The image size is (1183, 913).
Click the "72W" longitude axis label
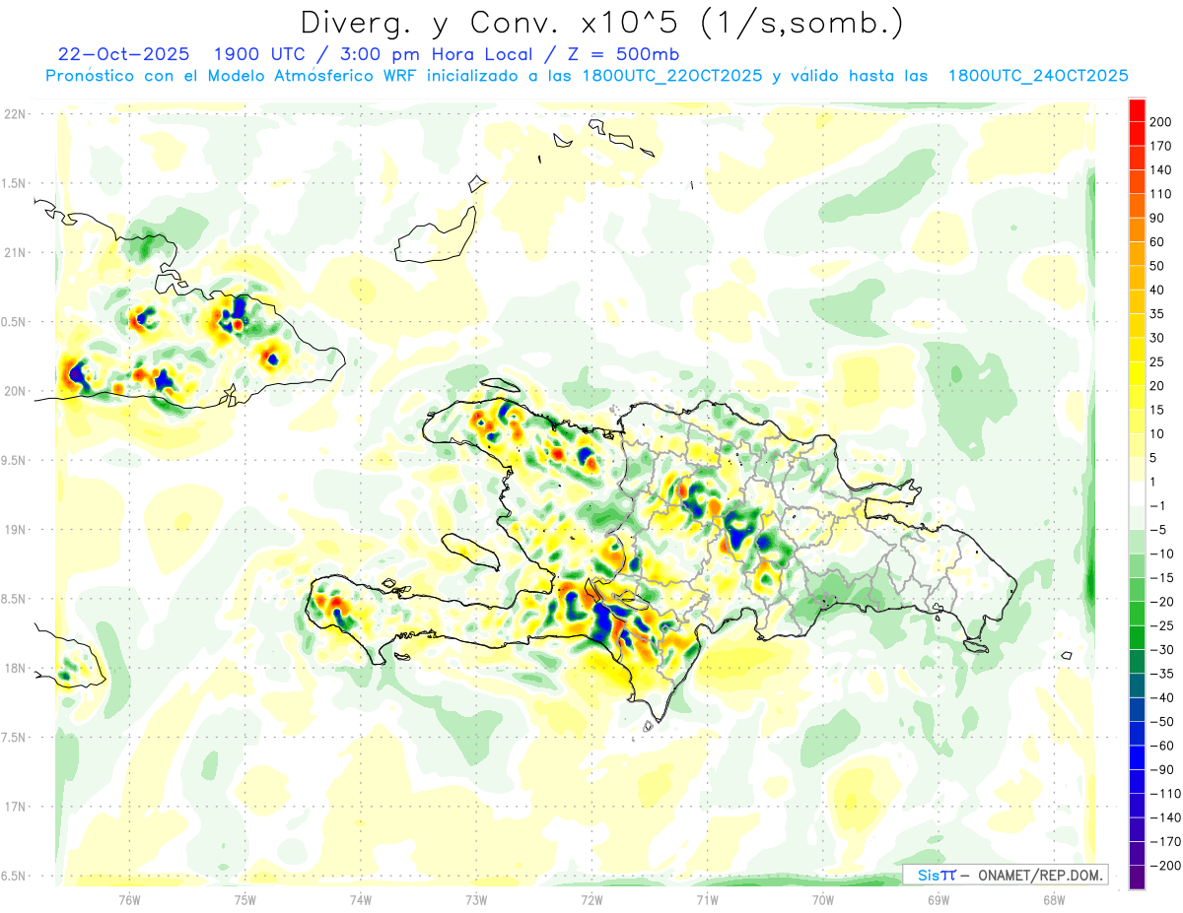[591, 899]
